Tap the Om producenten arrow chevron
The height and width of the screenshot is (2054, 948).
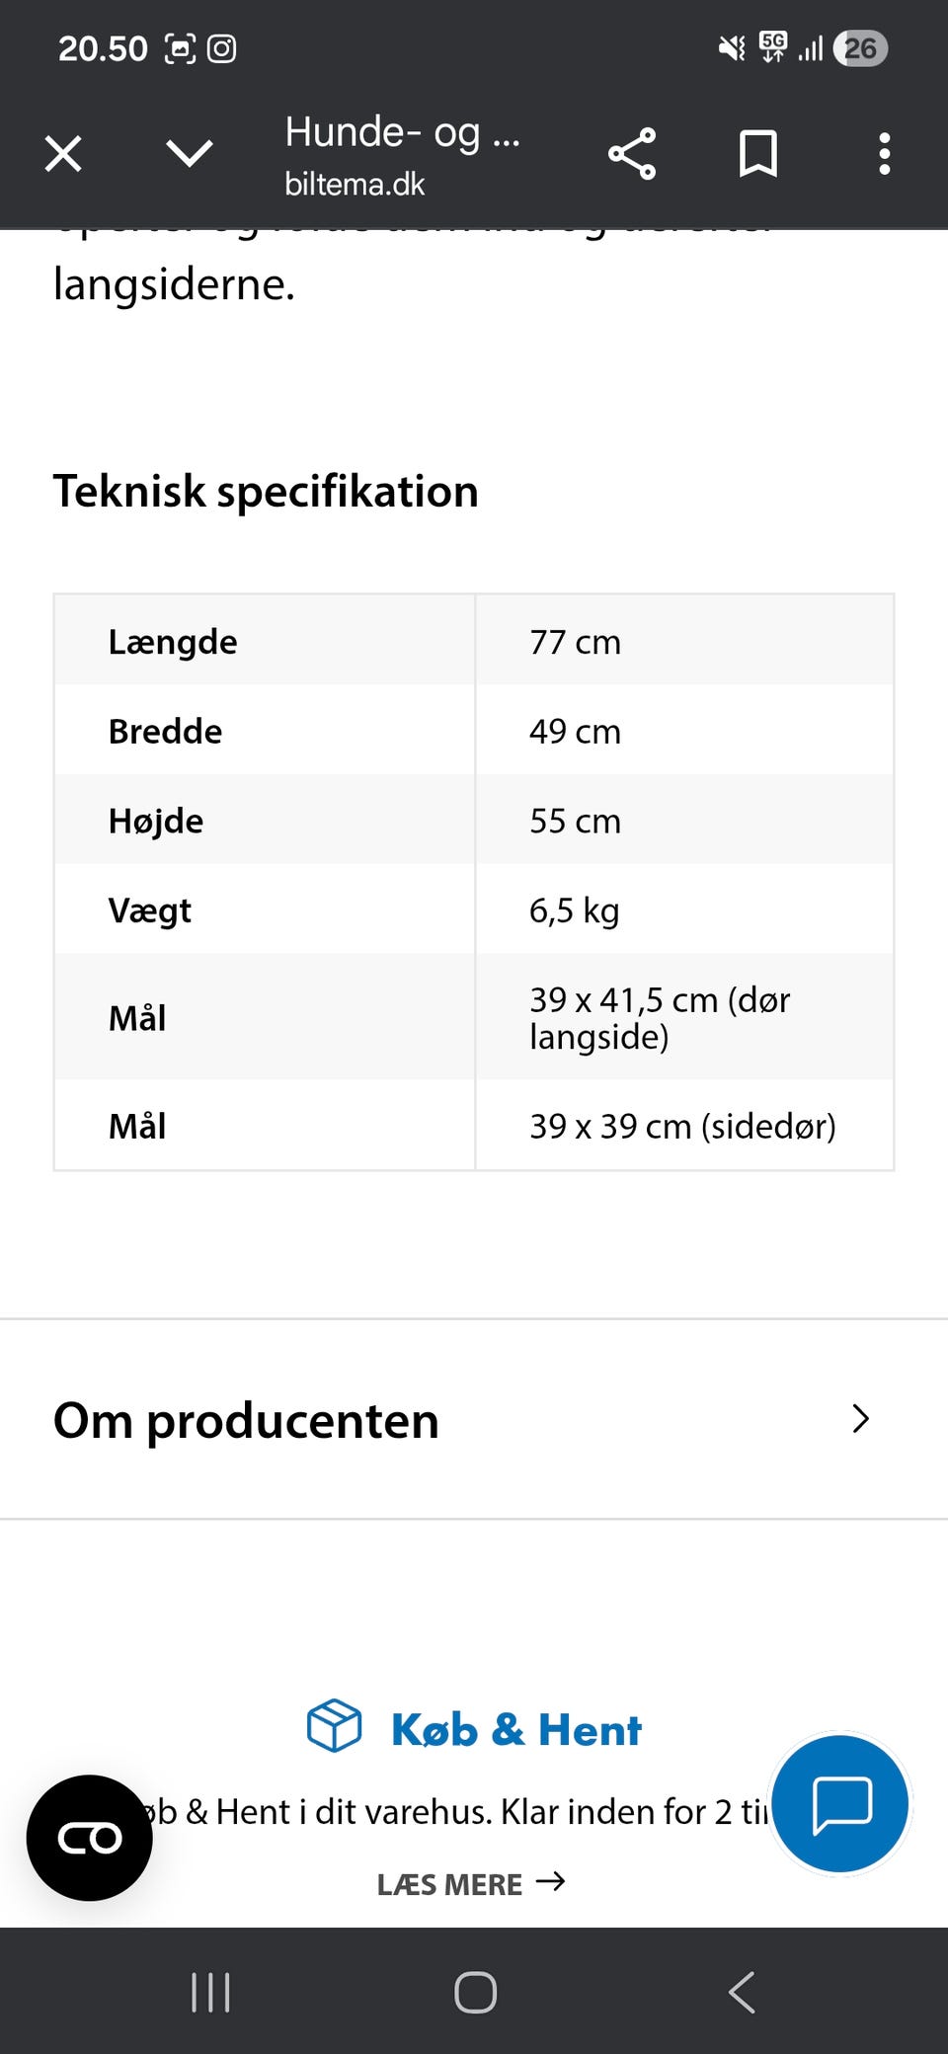coord(860,1419)
